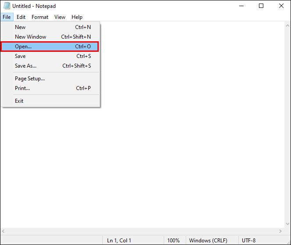This screenshot has height=245, width=291.
Task: Click the 'UTF-8' encoding status entry
Action: pyautogui.click(x=248, y=241)
